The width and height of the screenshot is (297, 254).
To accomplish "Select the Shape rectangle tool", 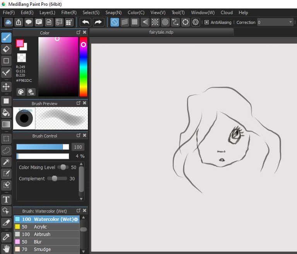I will [x=6, y=61].
